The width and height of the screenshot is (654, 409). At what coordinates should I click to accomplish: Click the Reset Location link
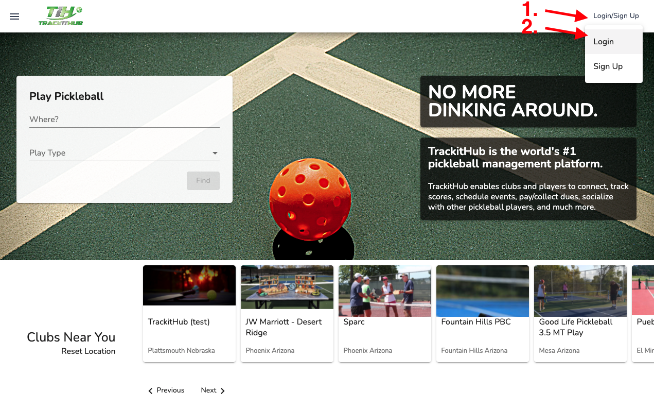click(88, 351)
